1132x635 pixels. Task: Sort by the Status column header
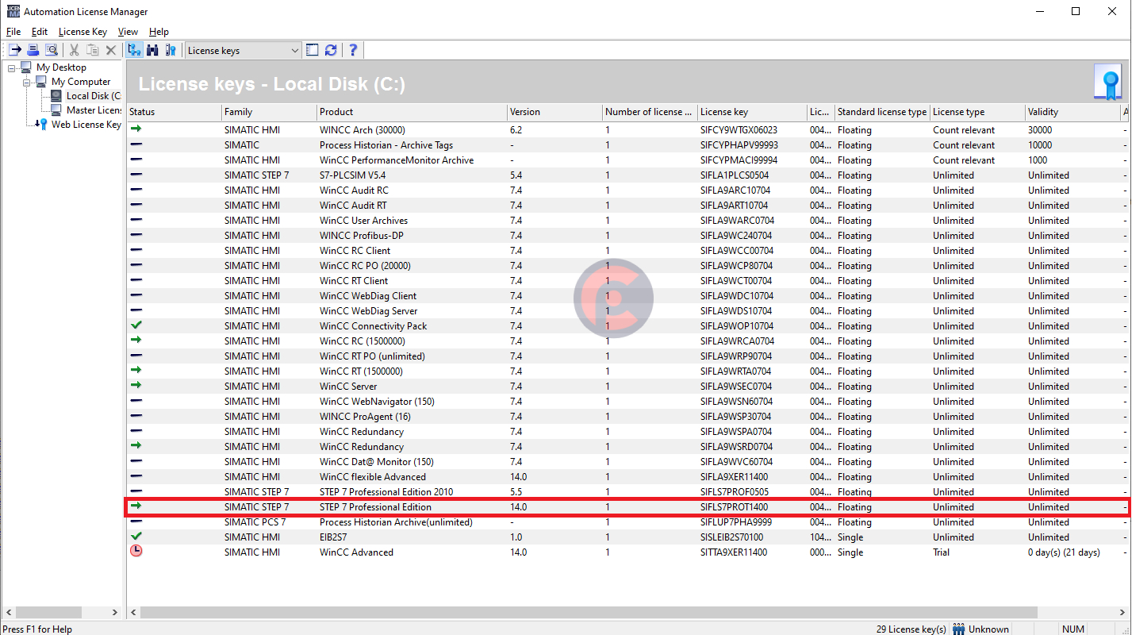click(174, 112)
